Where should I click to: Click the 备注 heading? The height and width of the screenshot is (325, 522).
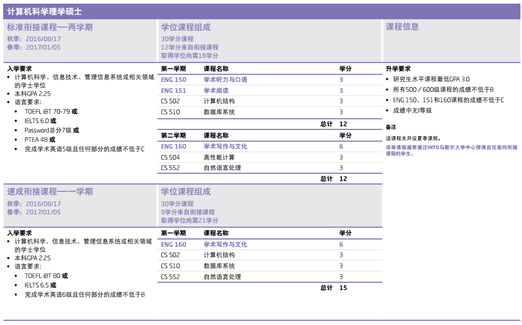pos(391,127)
